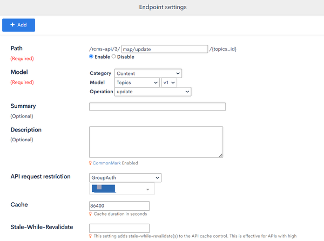This screenshot has width=324, height=241.
Task: Grab the Description textarea resize handle
Action: coord(220,155)
